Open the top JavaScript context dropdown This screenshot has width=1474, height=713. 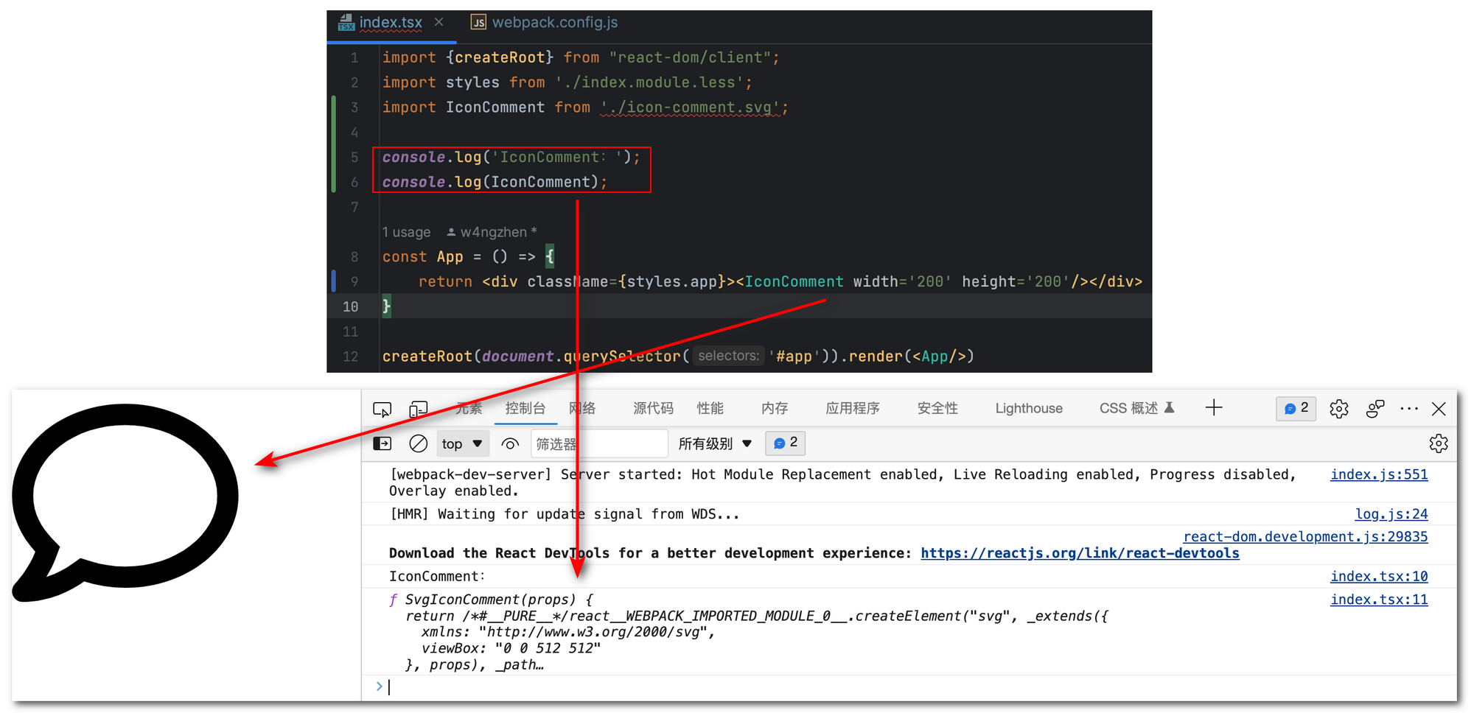463,443
